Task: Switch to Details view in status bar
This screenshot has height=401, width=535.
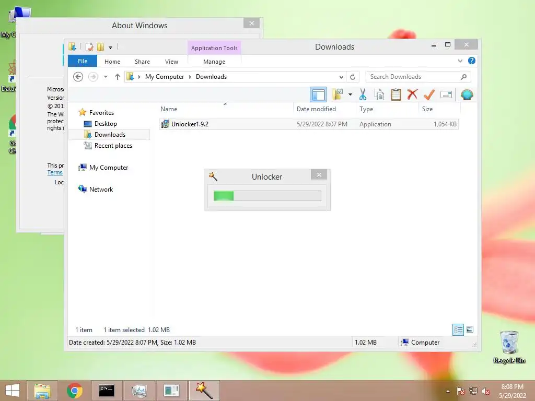Action: [458, 330]
